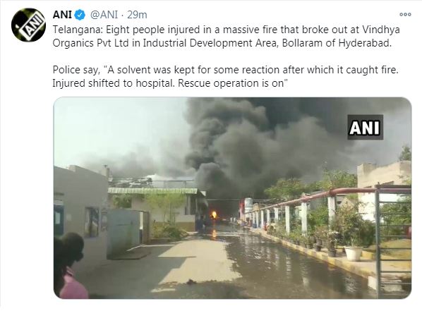422x311 pixels.
Task: Open the ANI display name link
Action: pos(62,15)
